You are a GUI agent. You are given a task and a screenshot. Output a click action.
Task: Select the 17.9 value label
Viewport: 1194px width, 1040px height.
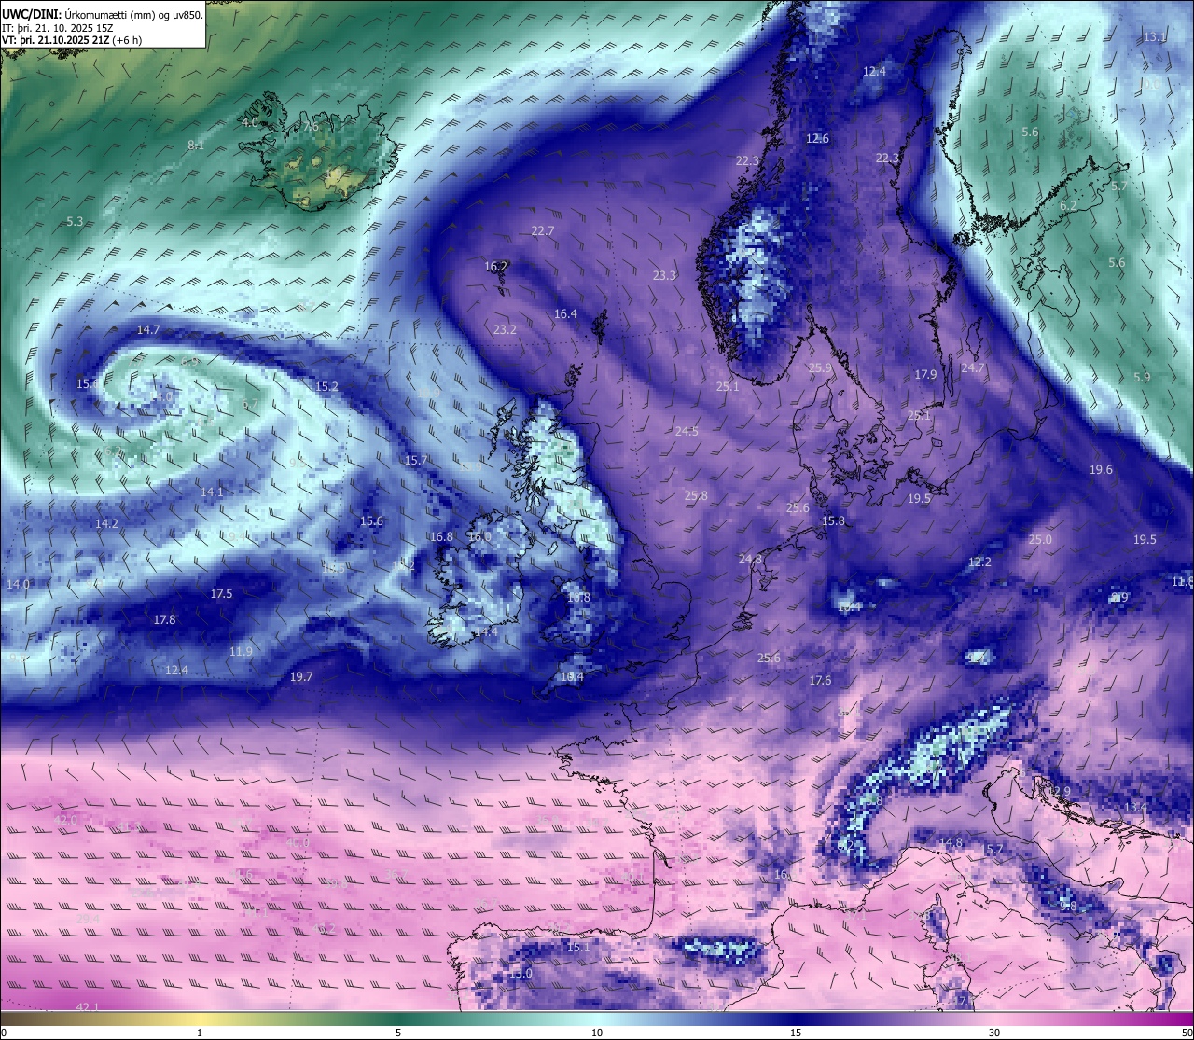[x=925, y=375]
